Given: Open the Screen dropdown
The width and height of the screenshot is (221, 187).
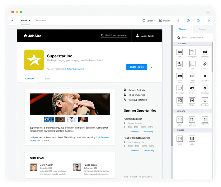Looking at the screenshot, I should [149, 21].
